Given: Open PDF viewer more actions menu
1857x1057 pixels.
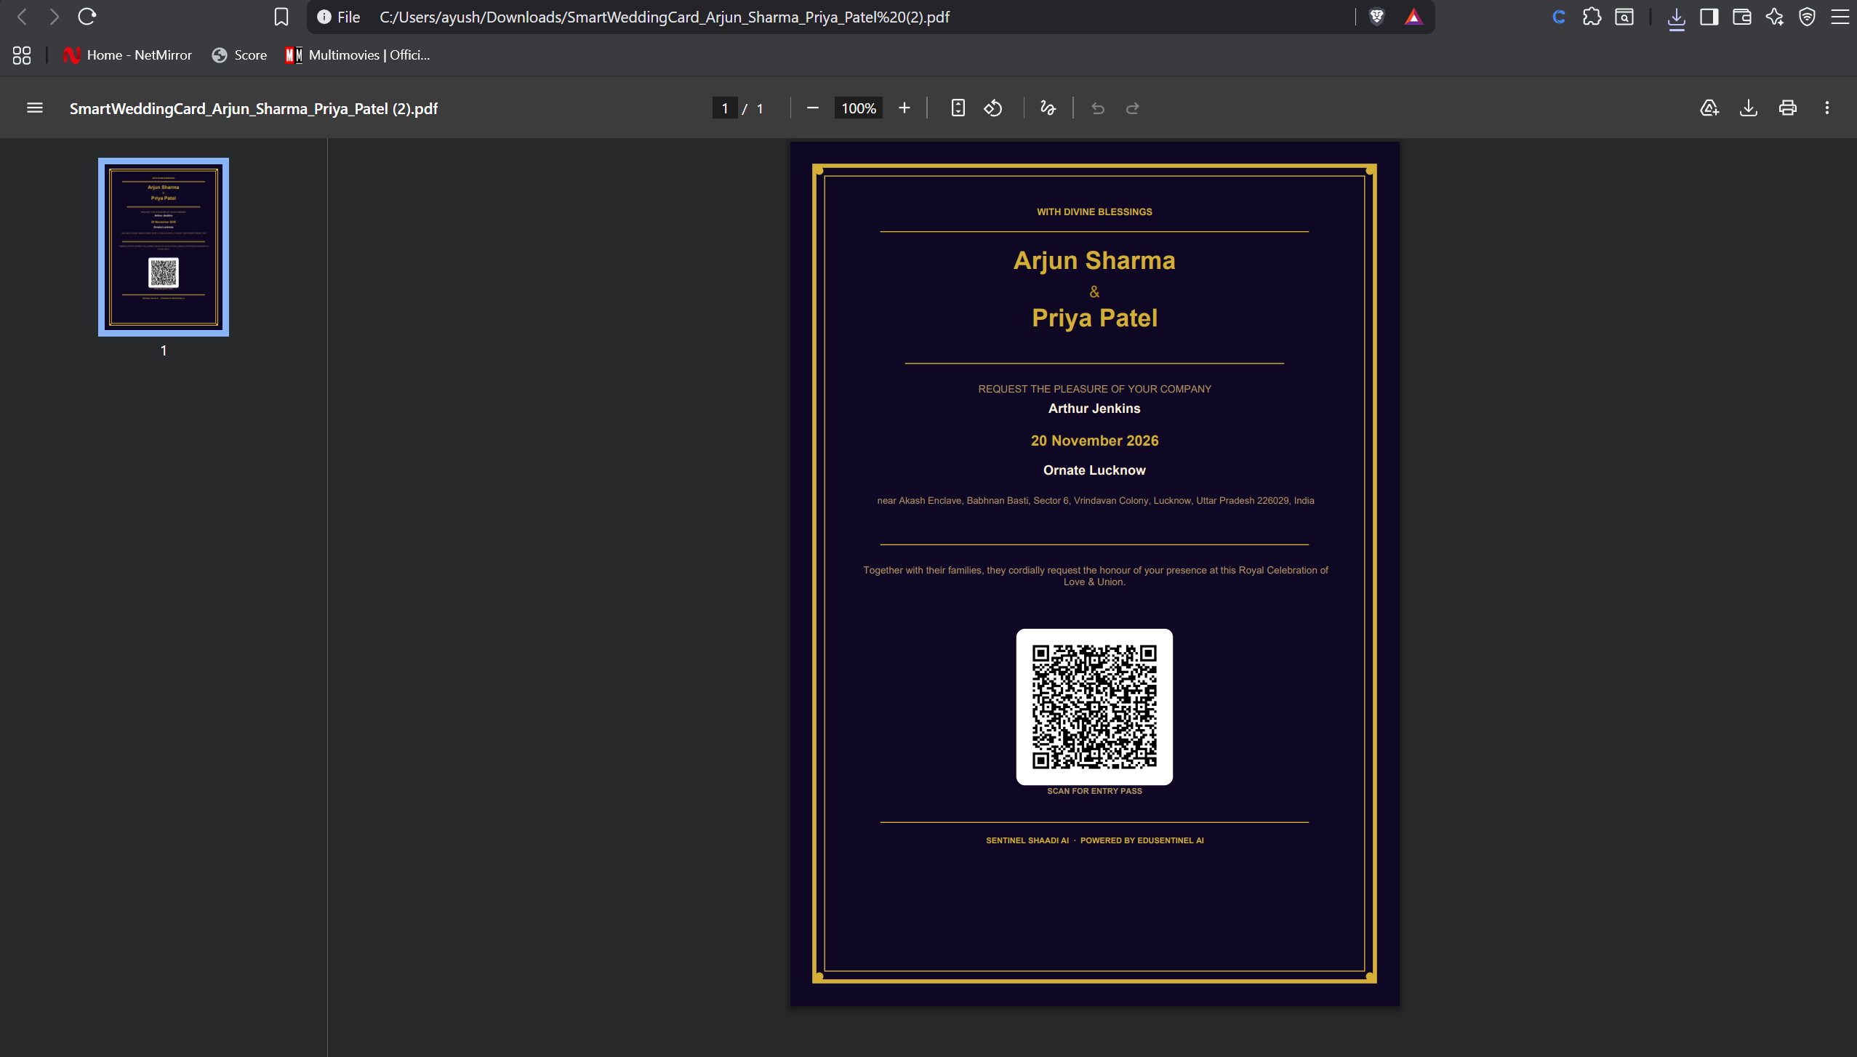Looking at the screenshot, I should 1827,108.
